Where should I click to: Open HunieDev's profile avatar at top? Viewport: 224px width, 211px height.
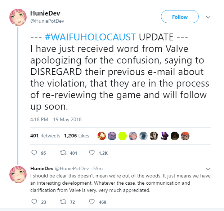click(18, 17)
